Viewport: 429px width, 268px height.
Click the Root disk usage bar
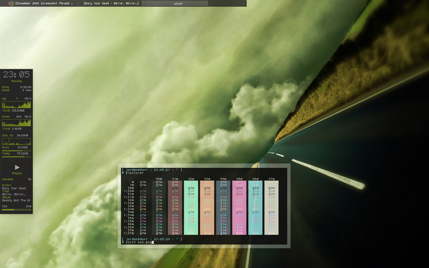[16, 151]
